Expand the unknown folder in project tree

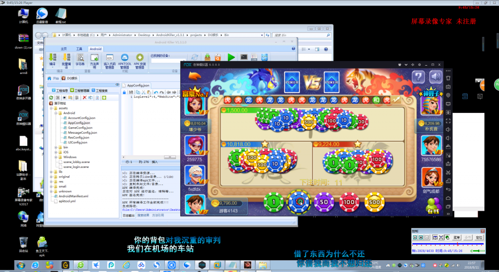pos(51,191)
